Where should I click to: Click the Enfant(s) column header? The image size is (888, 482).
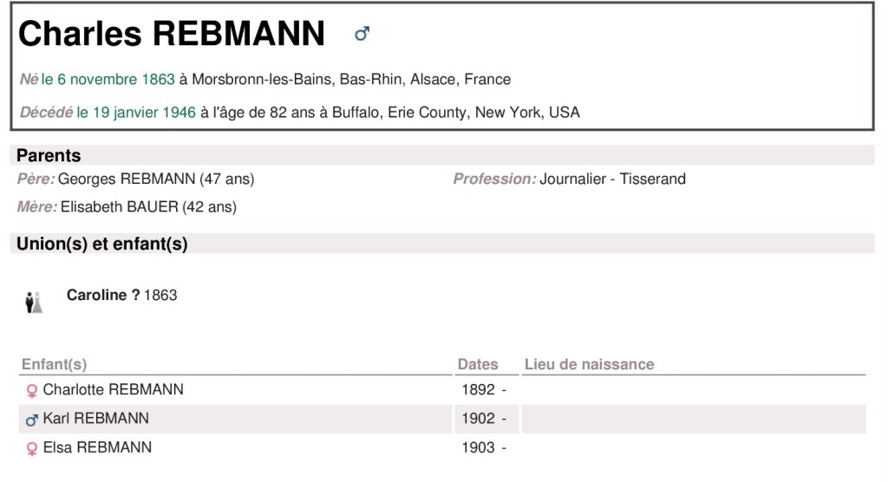[x=55, y=365]
